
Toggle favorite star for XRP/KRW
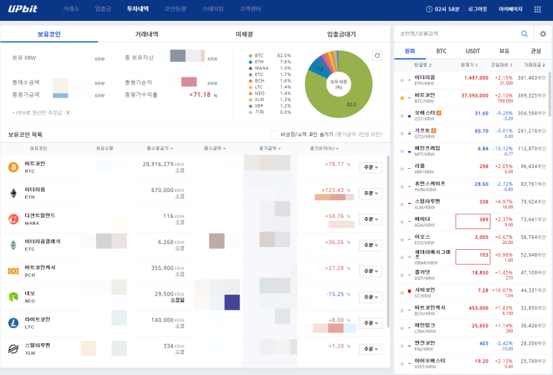pos(402,169)
